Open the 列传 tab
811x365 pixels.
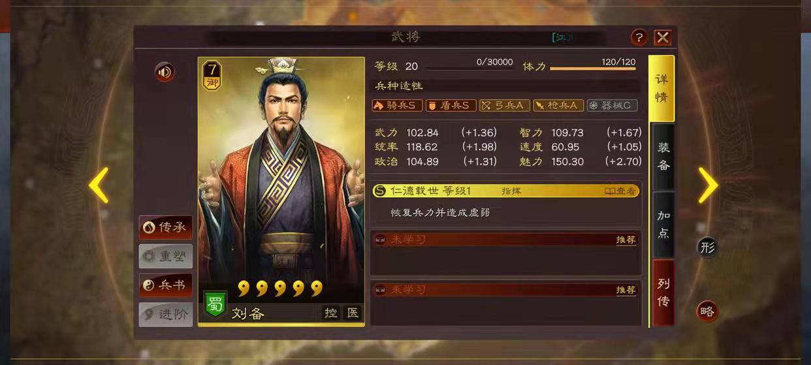point(663,293)
